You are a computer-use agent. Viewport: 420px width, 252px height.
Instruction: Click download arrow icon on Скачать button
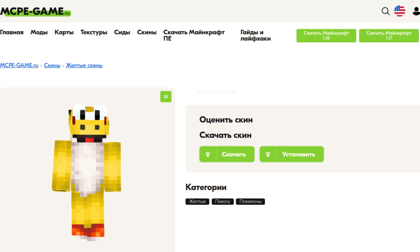[x=208, y=154]
